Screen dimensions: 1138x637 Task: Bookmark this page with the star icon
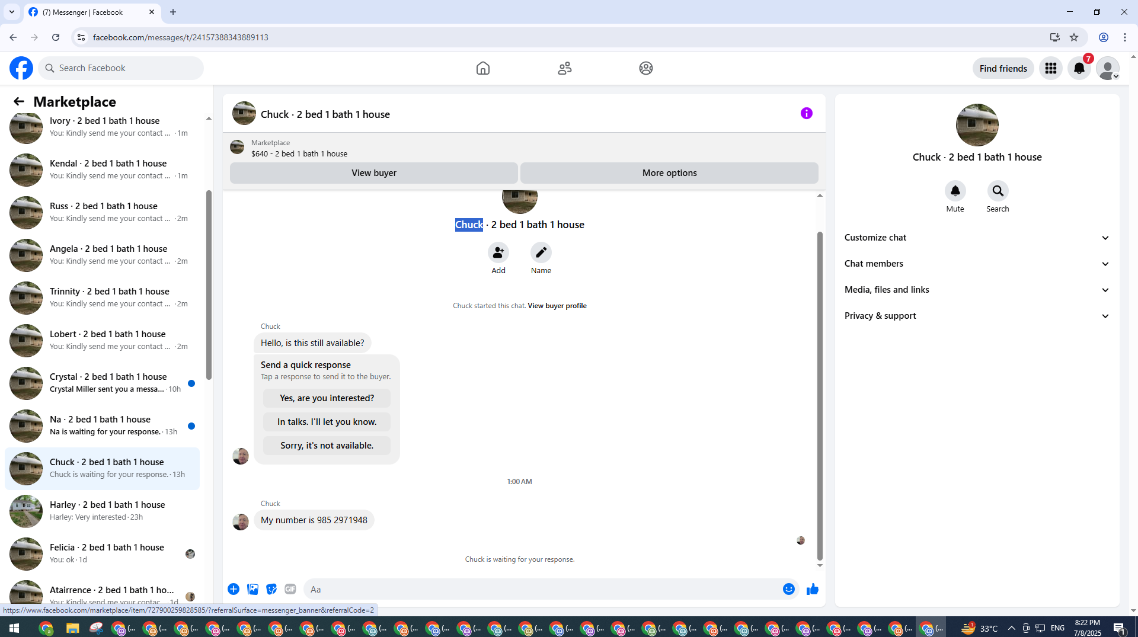pyautogui.click(x=1074, y=37)
